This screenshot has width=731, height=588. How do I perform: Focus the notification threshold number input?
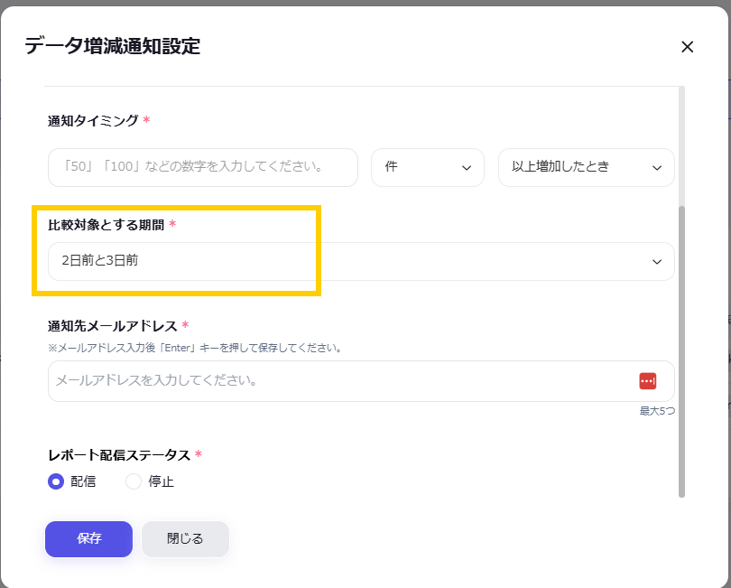[202, 167]
